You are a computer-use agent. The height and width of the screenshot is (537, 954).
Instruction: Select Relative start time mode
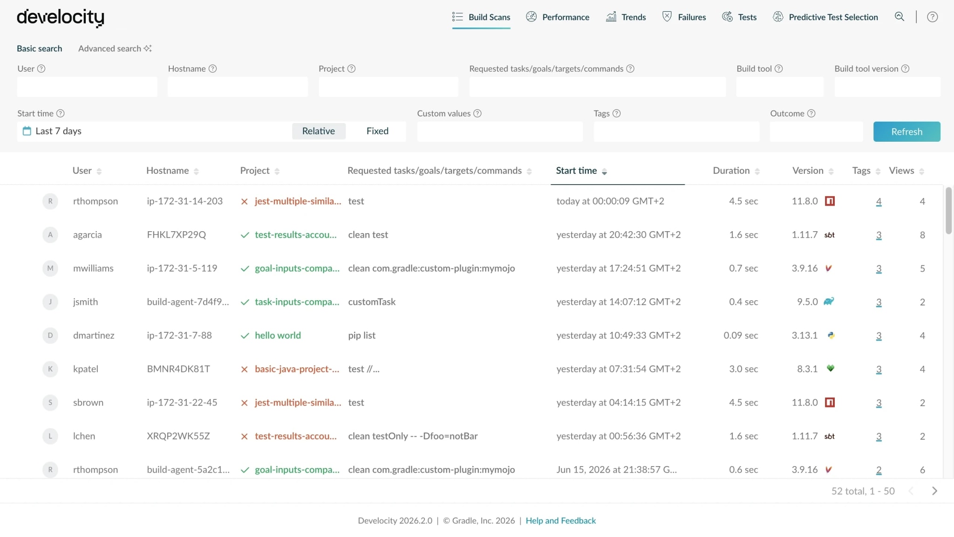click(x=319, y=131)
